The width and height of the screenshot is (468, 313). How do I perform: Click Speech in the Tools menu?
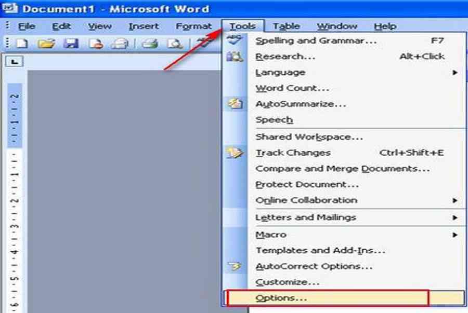pyautogui.click(x=344, y=120)
